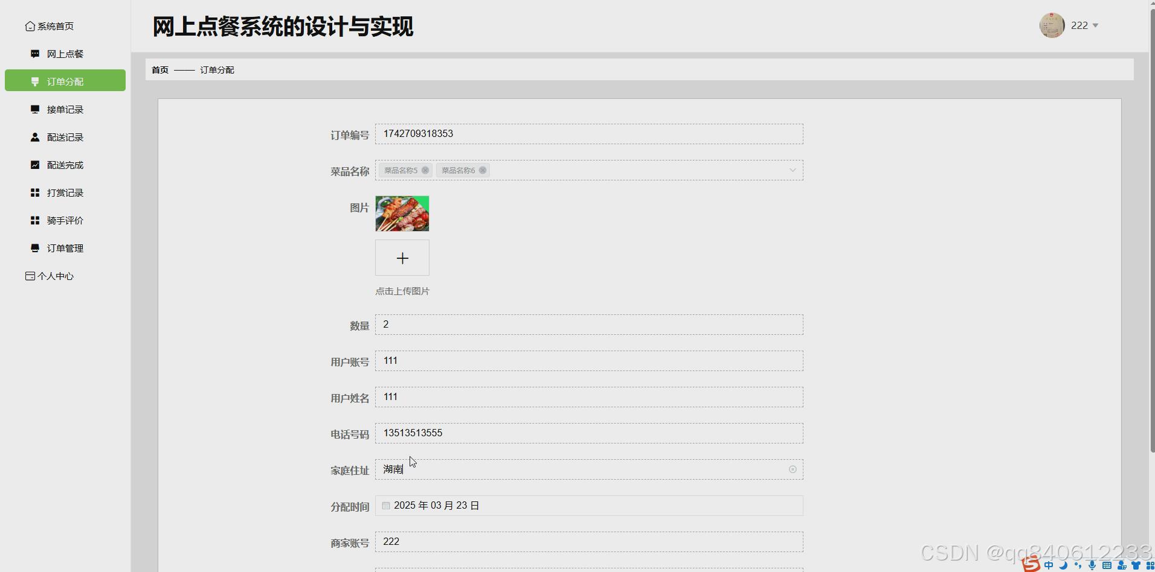This screenshot has width=1155, height=572.
Task: Select the 网上点餐 sidebar icon
Action: (x=34, y=53)
